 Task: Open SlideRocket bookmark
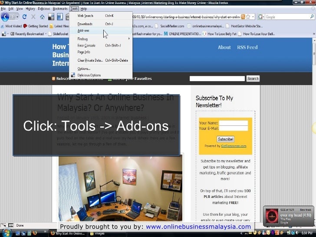click(x=59, y=34)
